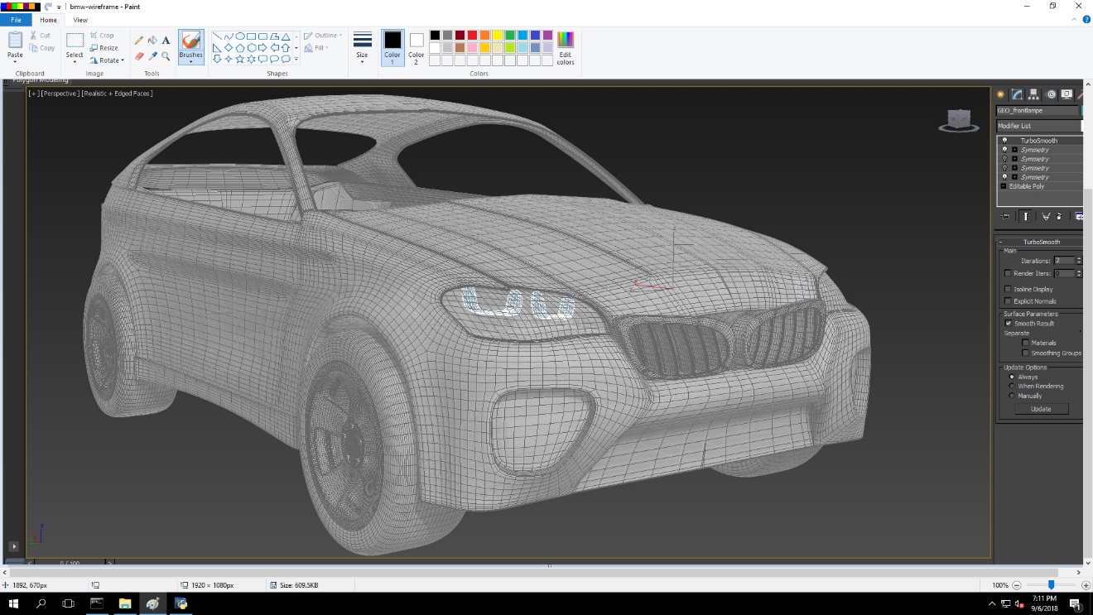Screen dimensions: 1093x615
Task: Click the zoom out minus button
Action: pos(1016,585)
